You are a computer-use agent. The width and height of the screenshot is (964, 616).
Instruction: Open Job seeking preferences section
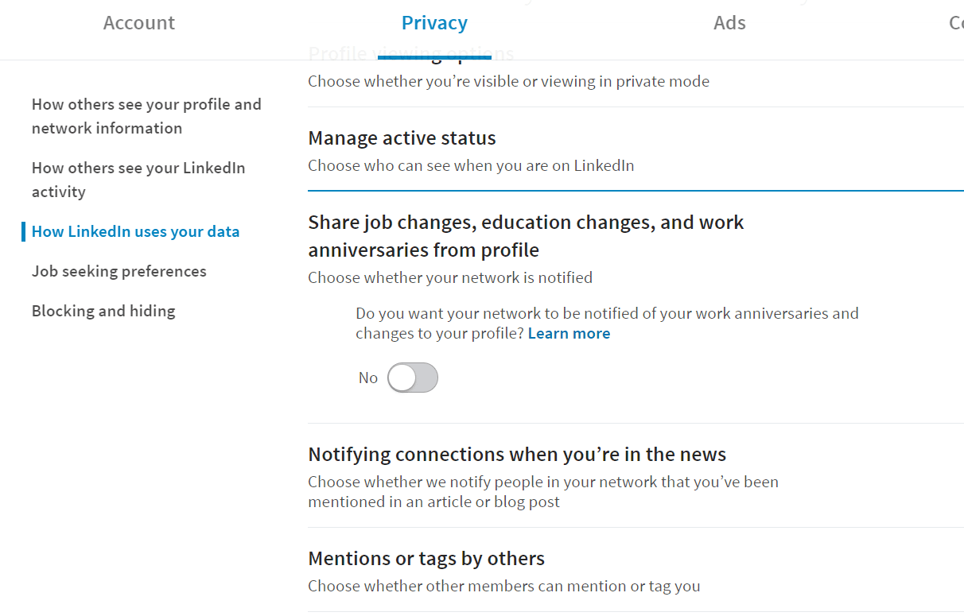pyautogui.click(x=119, y=272)
